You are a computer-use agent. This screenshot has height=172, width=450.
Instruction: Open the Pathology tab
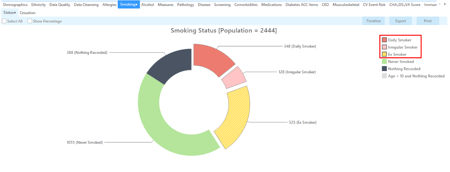pos(186,5)
